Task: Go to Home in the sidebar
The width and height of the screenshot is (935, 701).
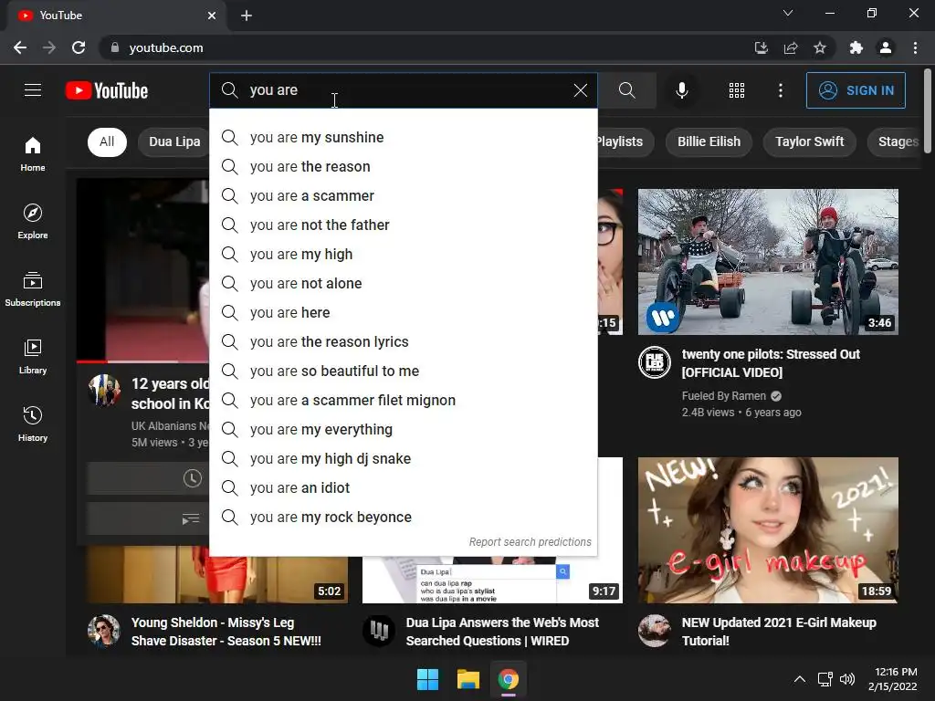Action: [x=33, y=154]
